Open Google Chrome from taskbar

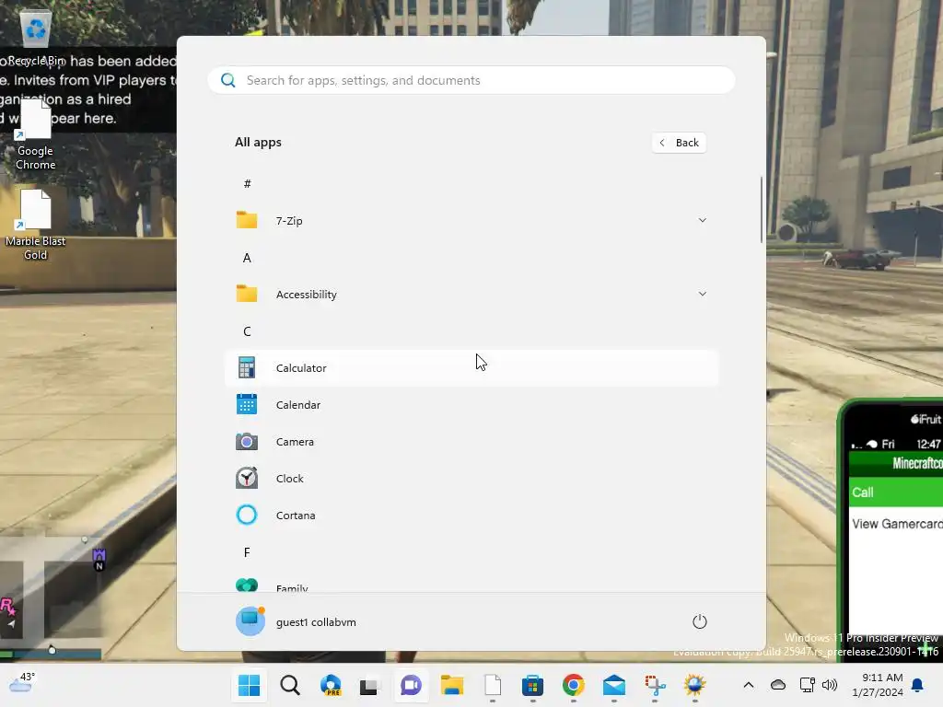tap(573, 685)
